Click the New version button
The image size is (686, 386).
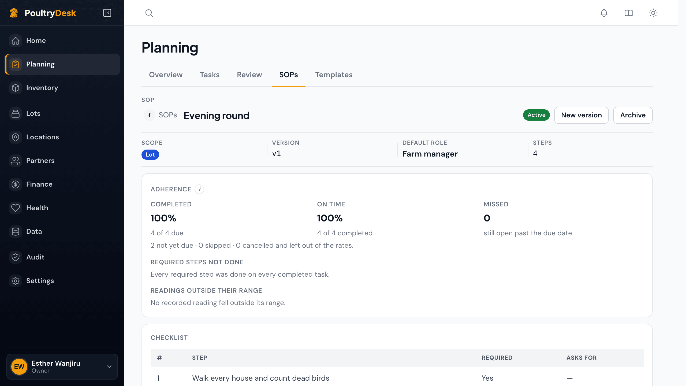[581, 115]
